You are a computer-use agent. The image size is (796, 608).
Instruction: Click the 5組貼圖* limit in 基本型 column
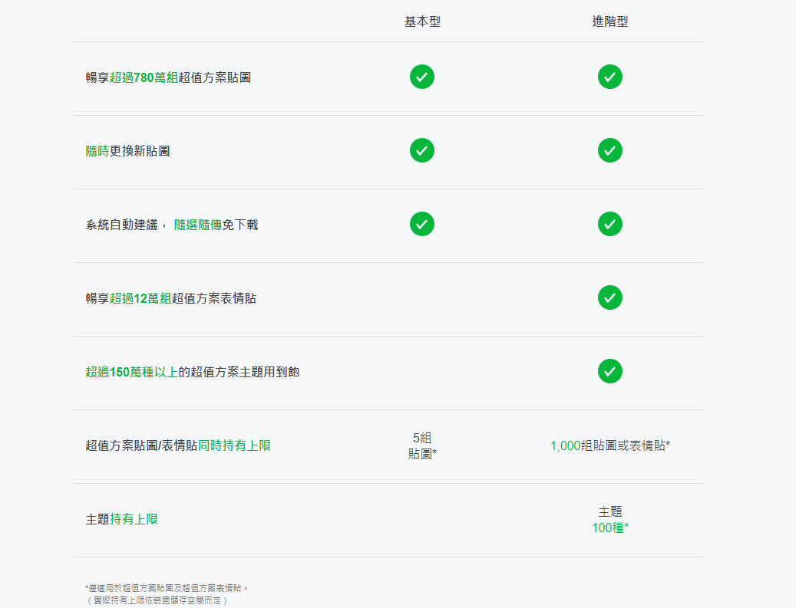coord(422,445)
